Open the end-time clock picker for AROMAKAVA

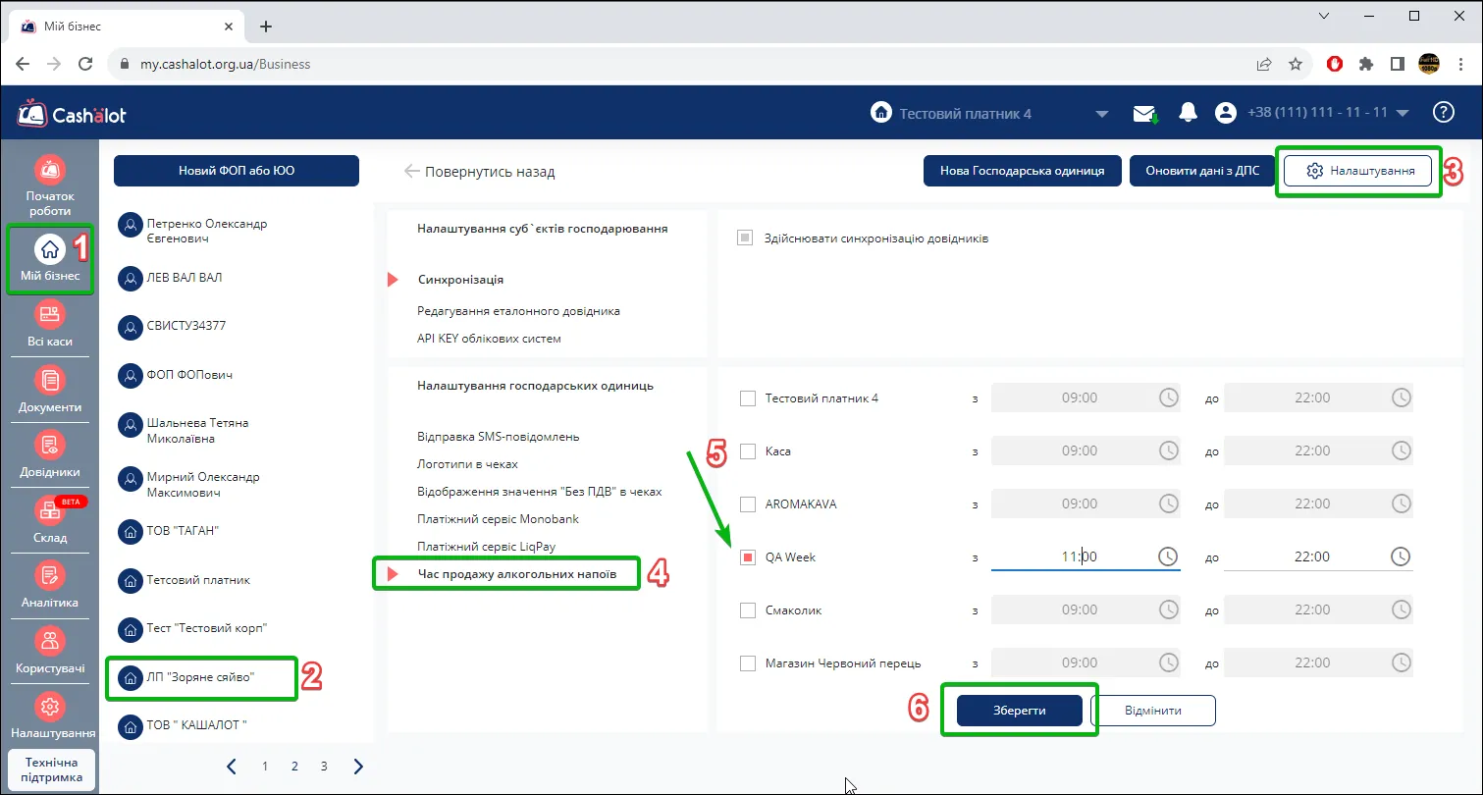pos(1401,503)
